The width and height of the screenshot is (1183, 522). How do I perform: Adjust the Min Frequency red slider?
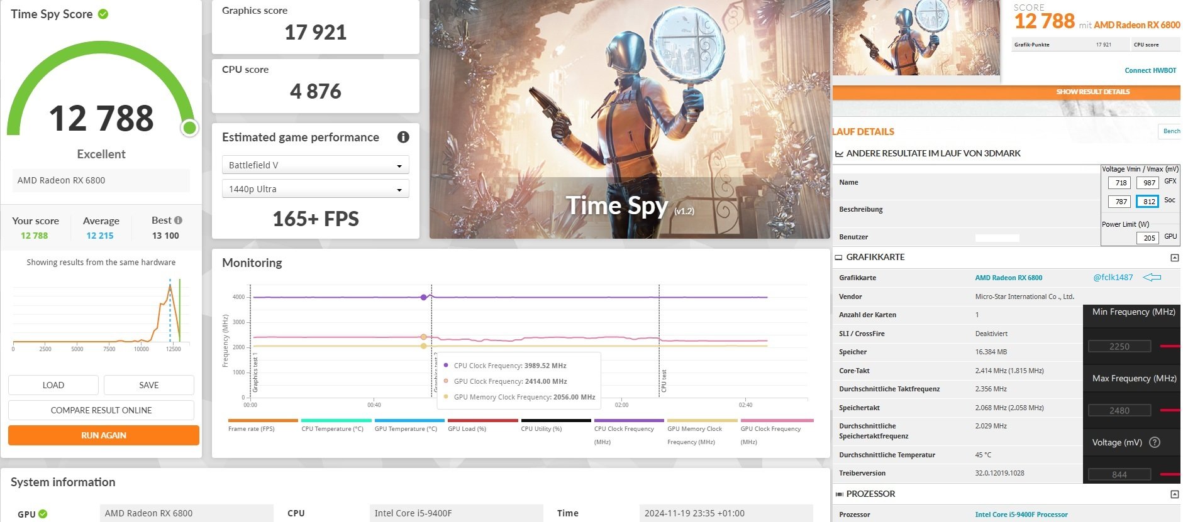pyautogui.click(x=1170, y=346)
